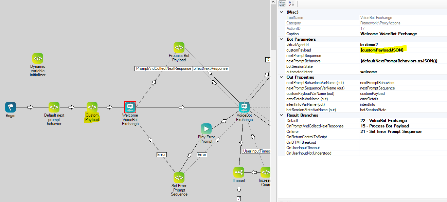Select the Set Error Prompt Sequence node
The width and height of the screenshot is (447, 202).
click(179, 178)
